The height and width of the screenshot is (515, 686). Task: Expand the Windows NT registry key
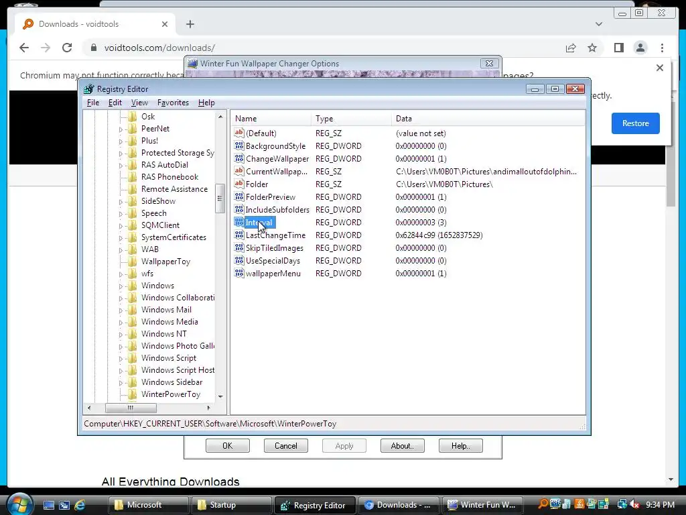coord(121,334)
